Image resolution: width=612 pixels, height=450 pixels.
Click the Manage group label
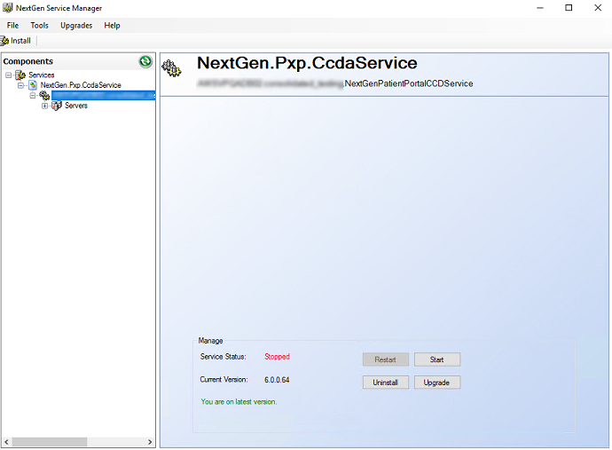(x=211, y=341)
